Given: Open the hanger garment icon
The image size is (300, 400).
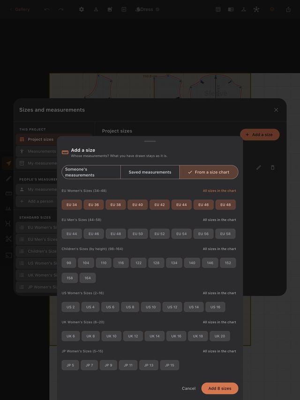Looking at the screenshot, I should pyautogui.click(x=244, y=9).
